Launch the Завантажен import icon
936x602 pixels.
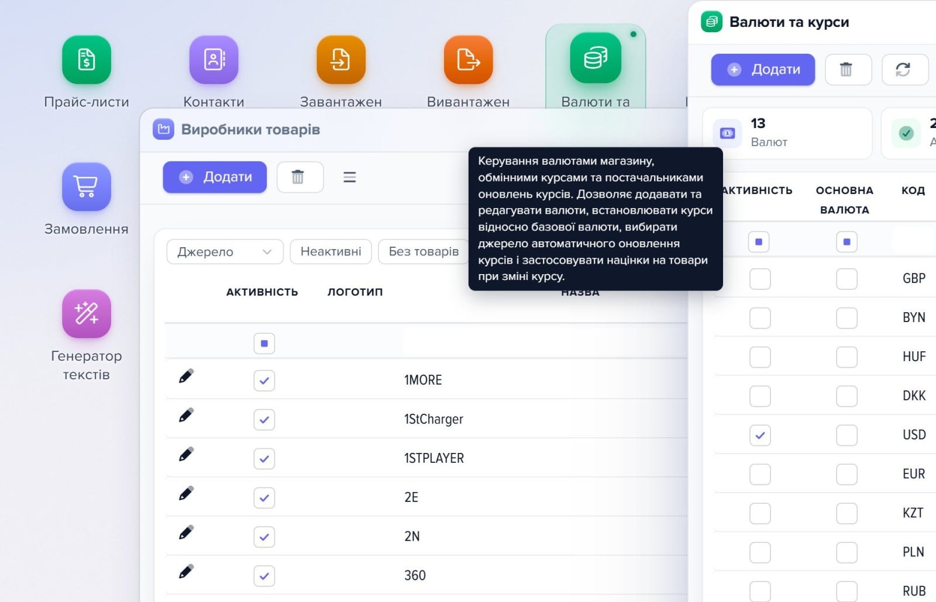click(x=341, y=60)
